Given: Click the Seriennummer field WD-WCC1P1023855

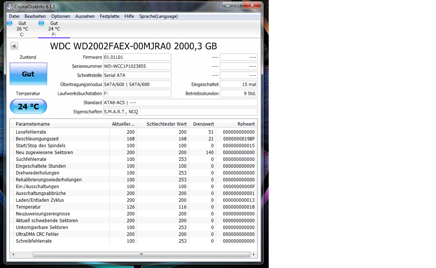Looking at the screenshot, I should [137, 66].
